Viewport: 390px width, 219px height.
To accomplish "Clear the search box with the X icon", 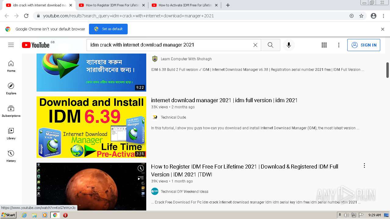I will [x=255, y=45].
